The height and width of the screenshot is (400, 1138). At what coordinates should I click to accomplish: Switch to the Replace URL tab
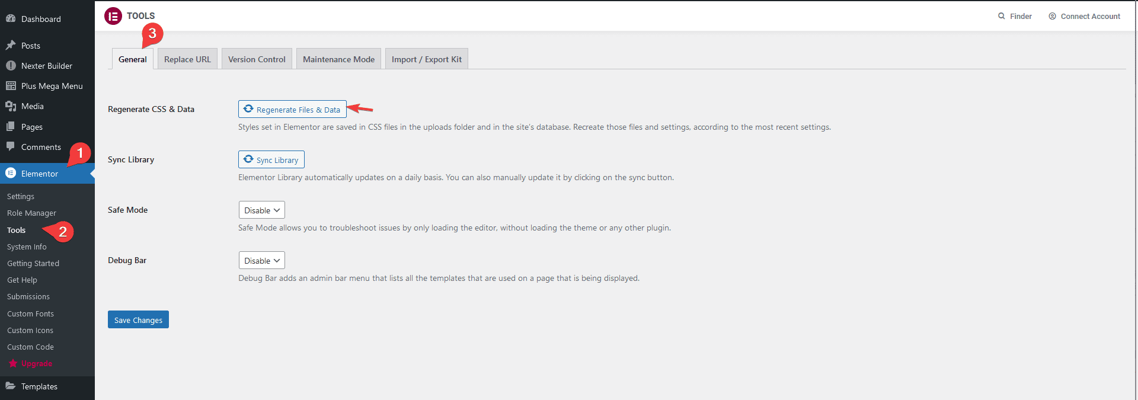click(x=187, y=59)
